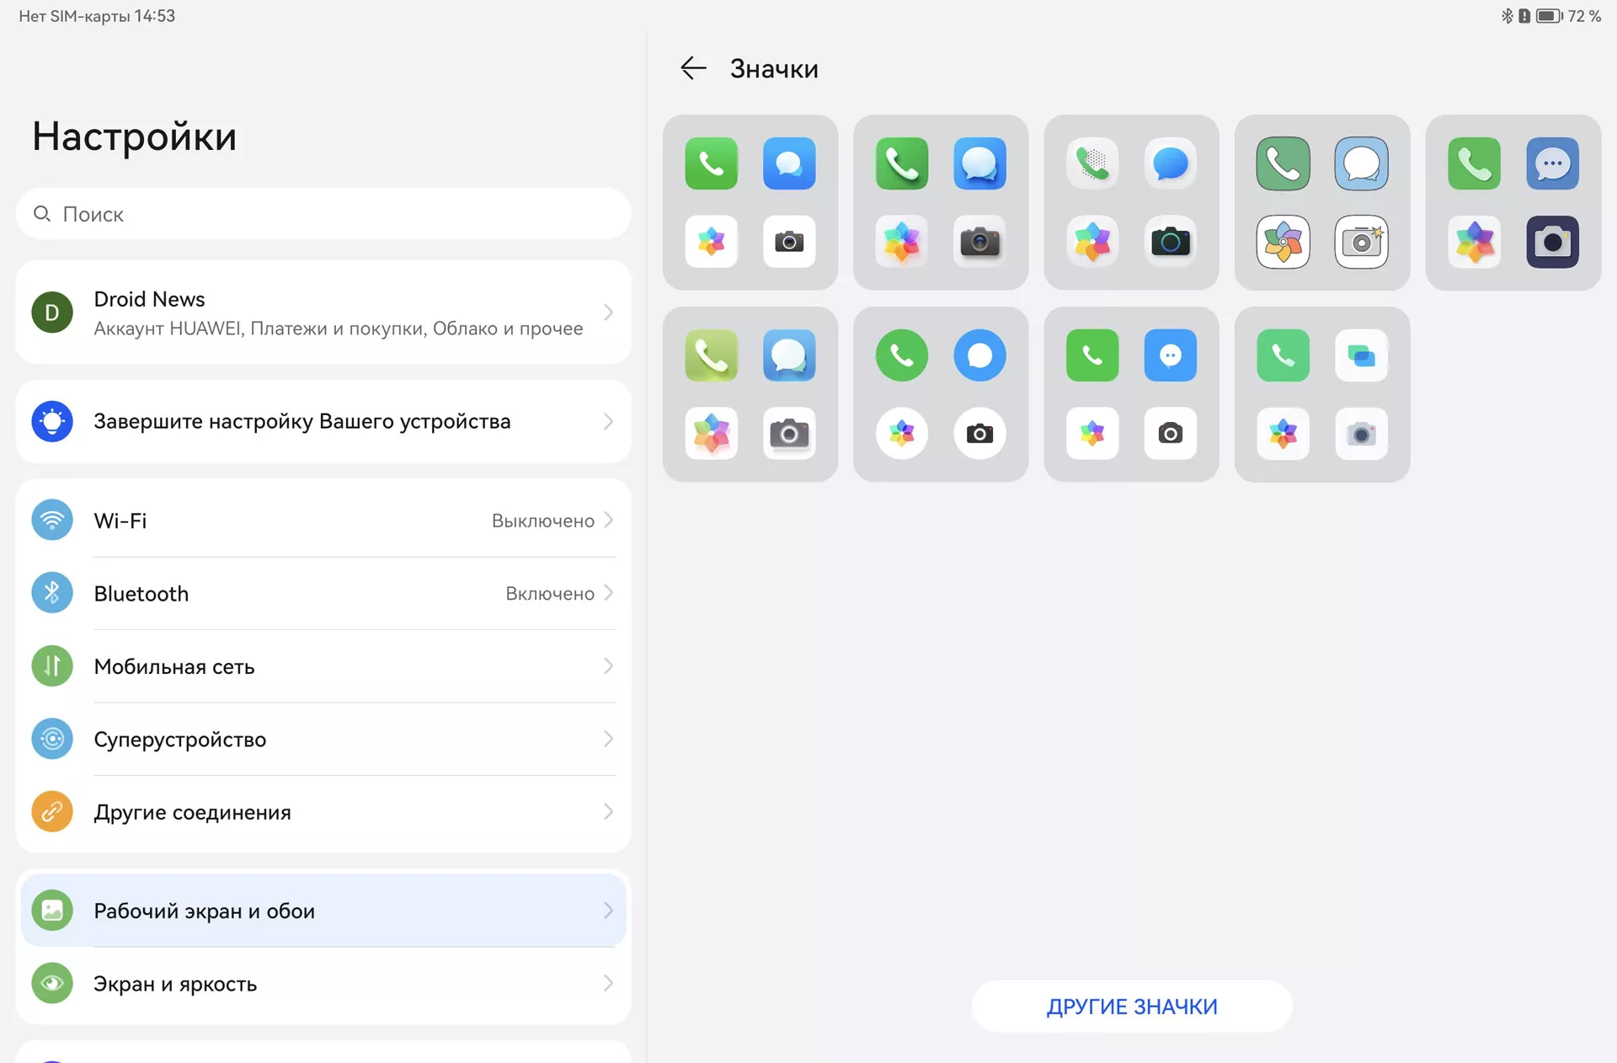Tap the Droid News avatar with letter D

[52, 312]
